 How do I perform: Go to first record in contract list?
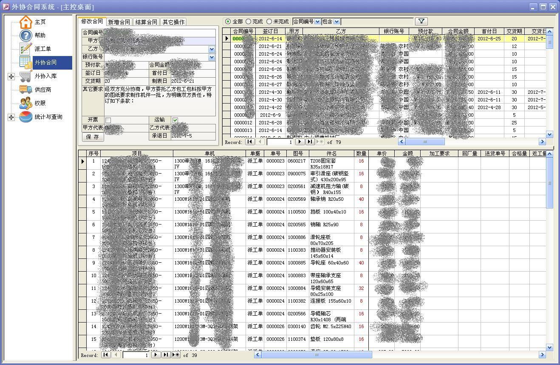250,142
